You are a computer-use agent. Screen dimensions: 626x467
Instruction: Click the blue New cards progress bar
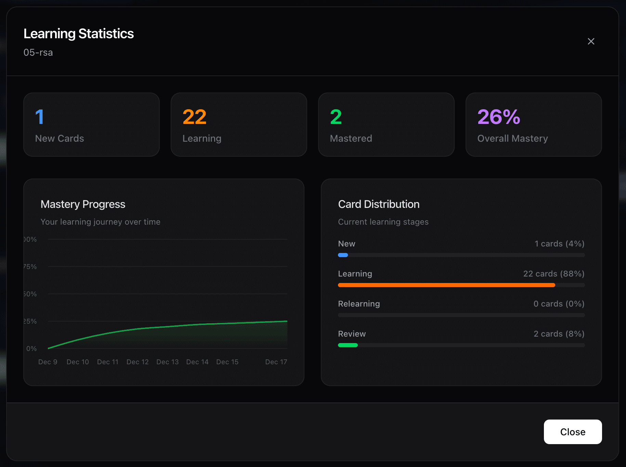point(343,255)
